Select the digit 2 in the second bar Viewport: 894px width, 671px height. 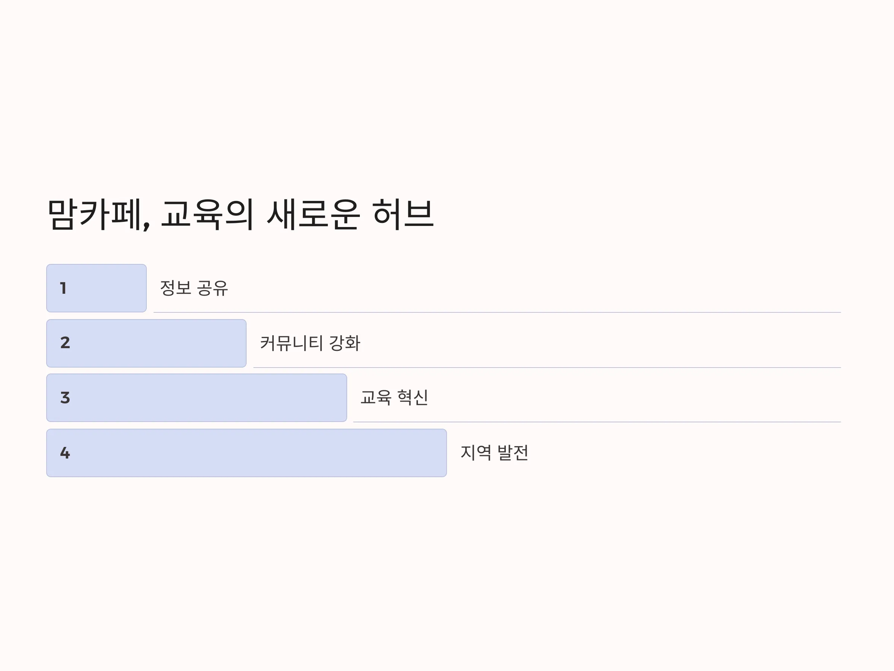click(x=65, y=343)
